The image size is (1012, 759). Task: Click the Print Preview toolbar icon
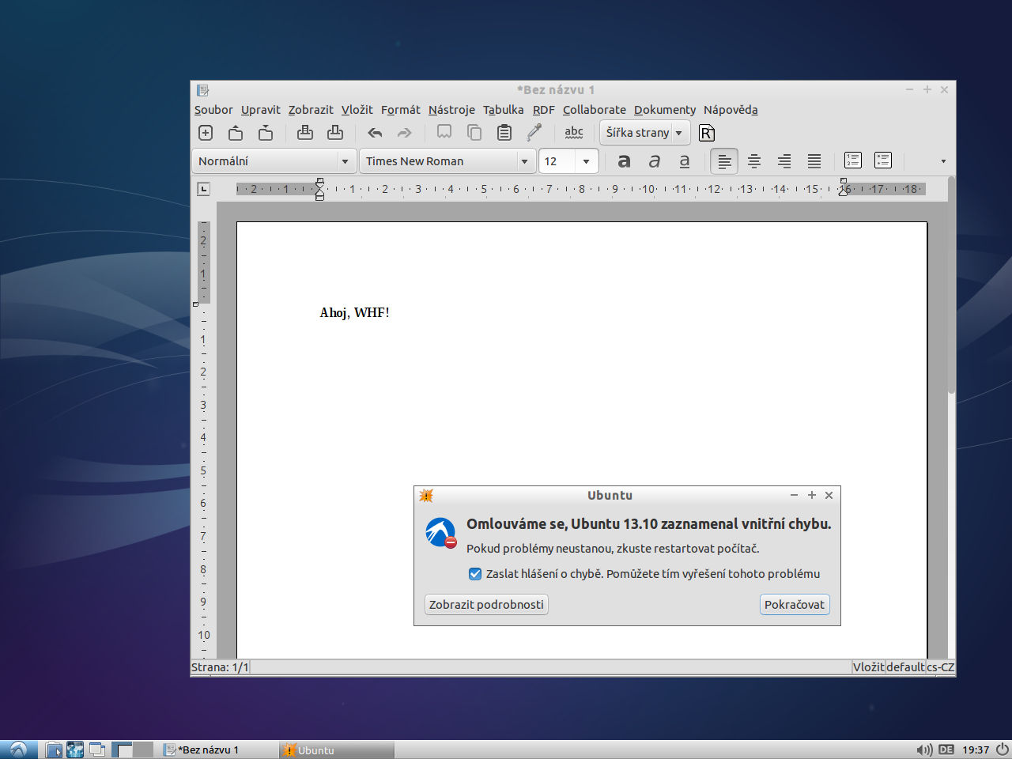335,133
